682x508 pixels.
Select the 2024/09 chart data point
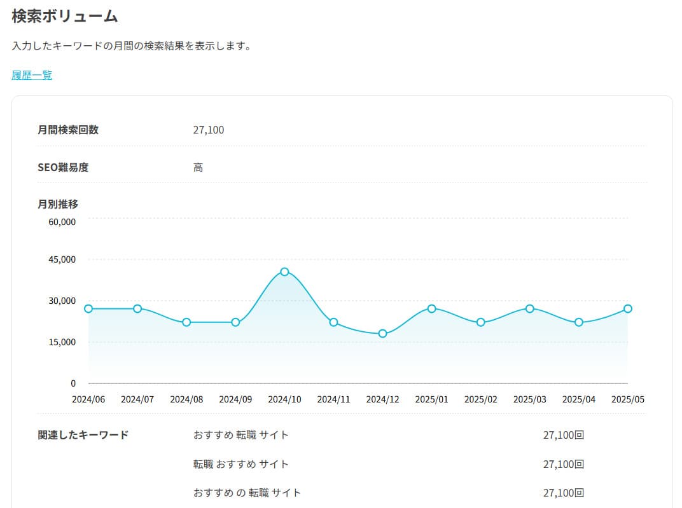(x=235, y=322)
